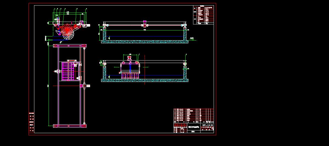Click the technical parameters table at top right
Screen dimensions: 329x146
[x=203, y=15]
